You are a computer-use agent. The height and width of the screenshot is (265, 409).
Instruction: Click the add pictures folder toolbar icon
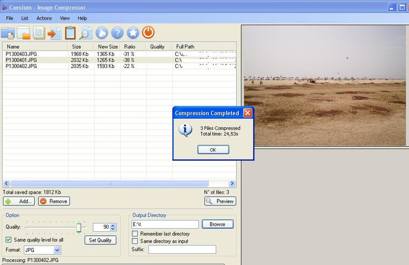(x=8, y=33)
